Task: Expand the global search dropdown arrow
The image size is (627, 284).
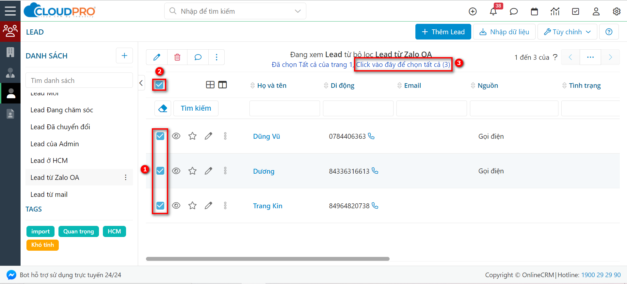Action: point(297,11)
